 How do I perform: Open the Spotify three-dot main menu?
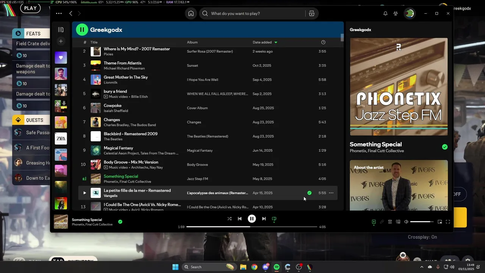pos(59,13)
